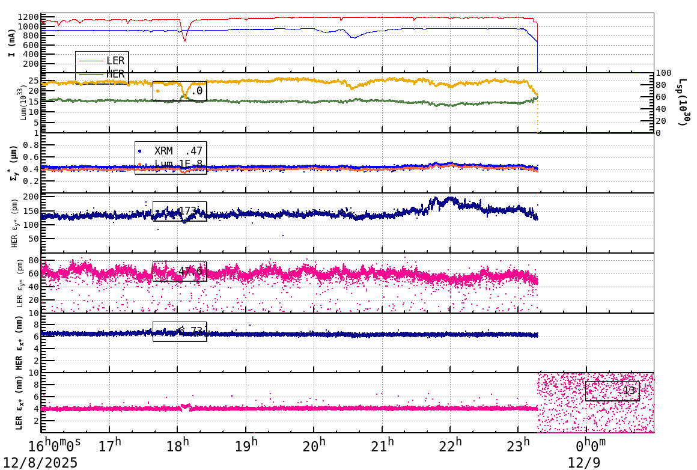This screenshot has height=470, width=697.
Task: Expand the value box showing 0
Action: point(179,91)
